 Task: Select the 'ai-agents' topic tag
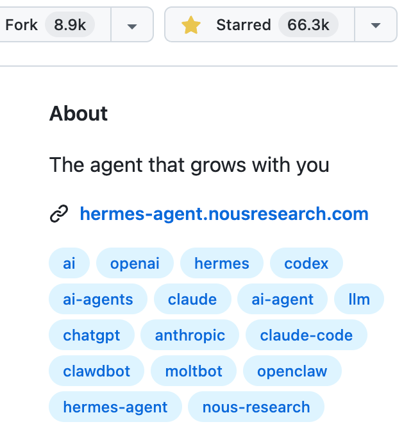[98, 300]
